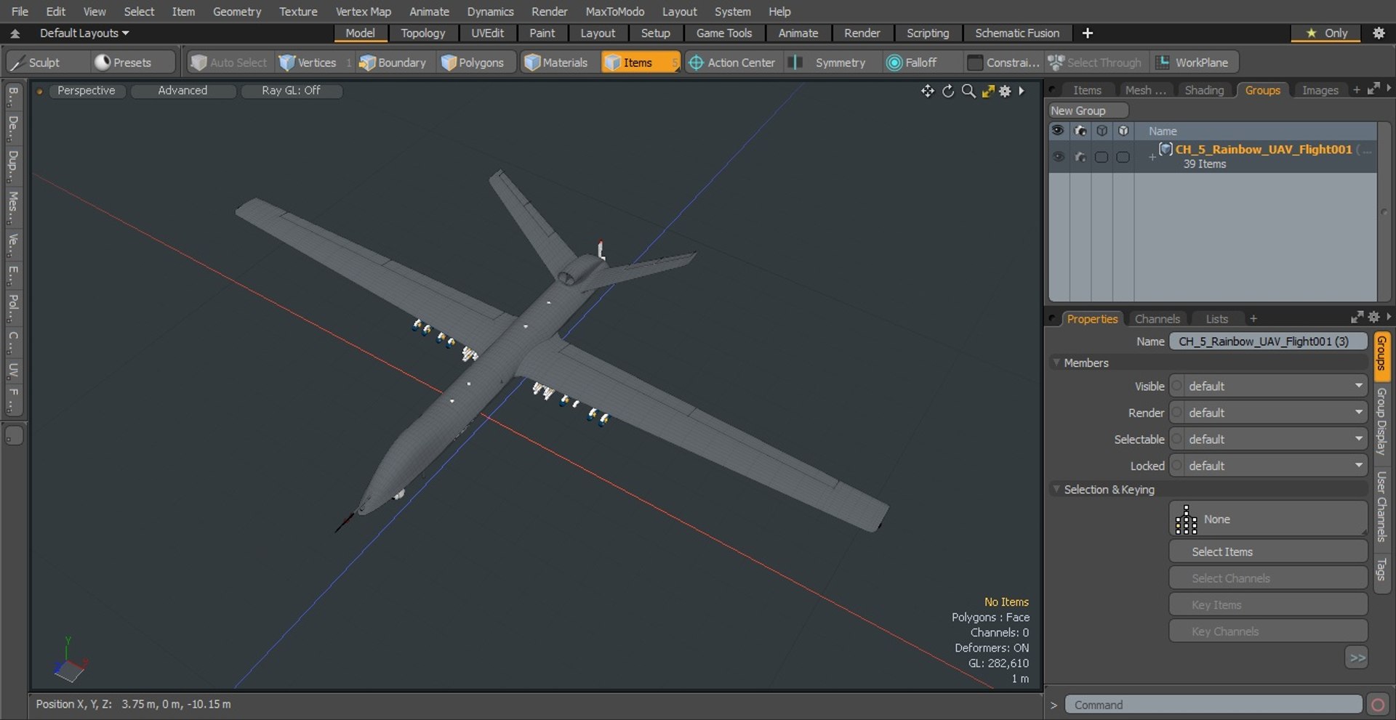Click the group Name input field
The image size is (1396, 720).
(x=1268, y=341)
